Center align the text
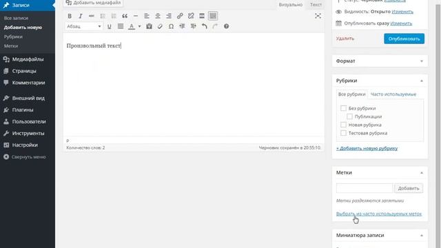The width and height of the screenshot is (441, 248). tap(158, 16)
